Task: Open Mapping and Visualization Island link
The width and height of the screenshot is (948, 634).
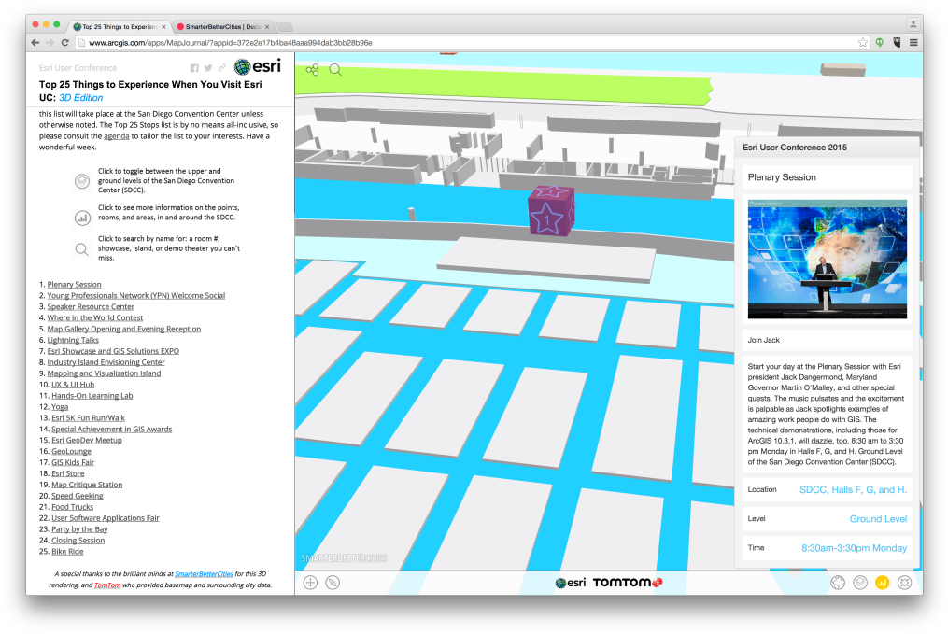Action: [x=104, y=373]
